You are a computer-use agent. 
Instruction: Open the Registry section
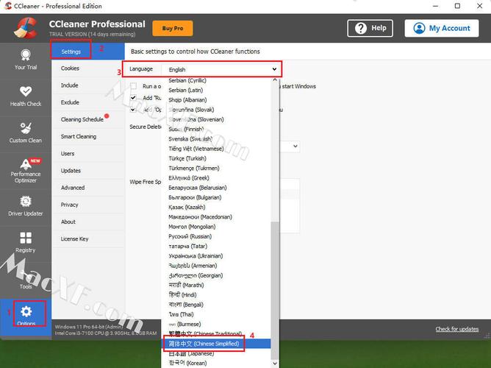26,243
